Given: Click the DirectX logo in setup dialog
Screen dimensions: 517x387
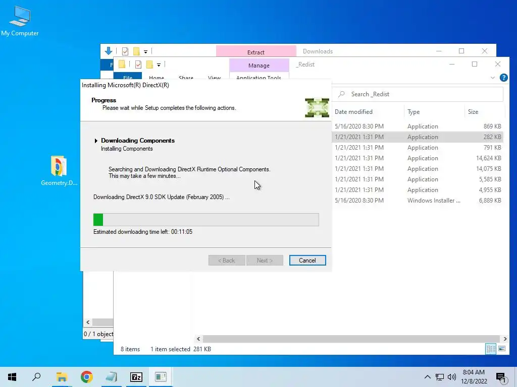Looking at the screenshot, I should pyautogui.click(x=317, y=108).
